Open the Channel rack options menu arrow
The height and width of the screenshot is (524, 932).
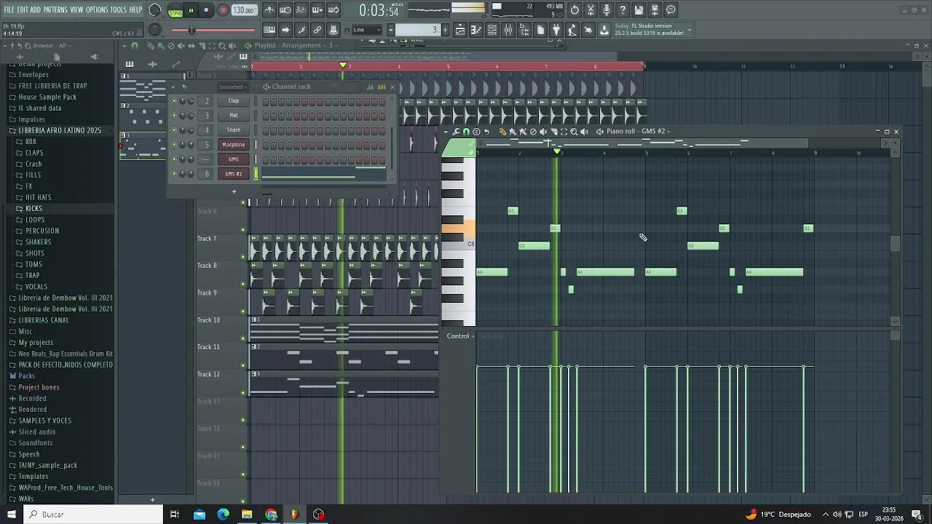pos(175,87)
